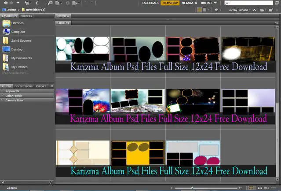Click the rotate counterclockwise icon
The height and width of the screenshot is (191, 281).
85,3
